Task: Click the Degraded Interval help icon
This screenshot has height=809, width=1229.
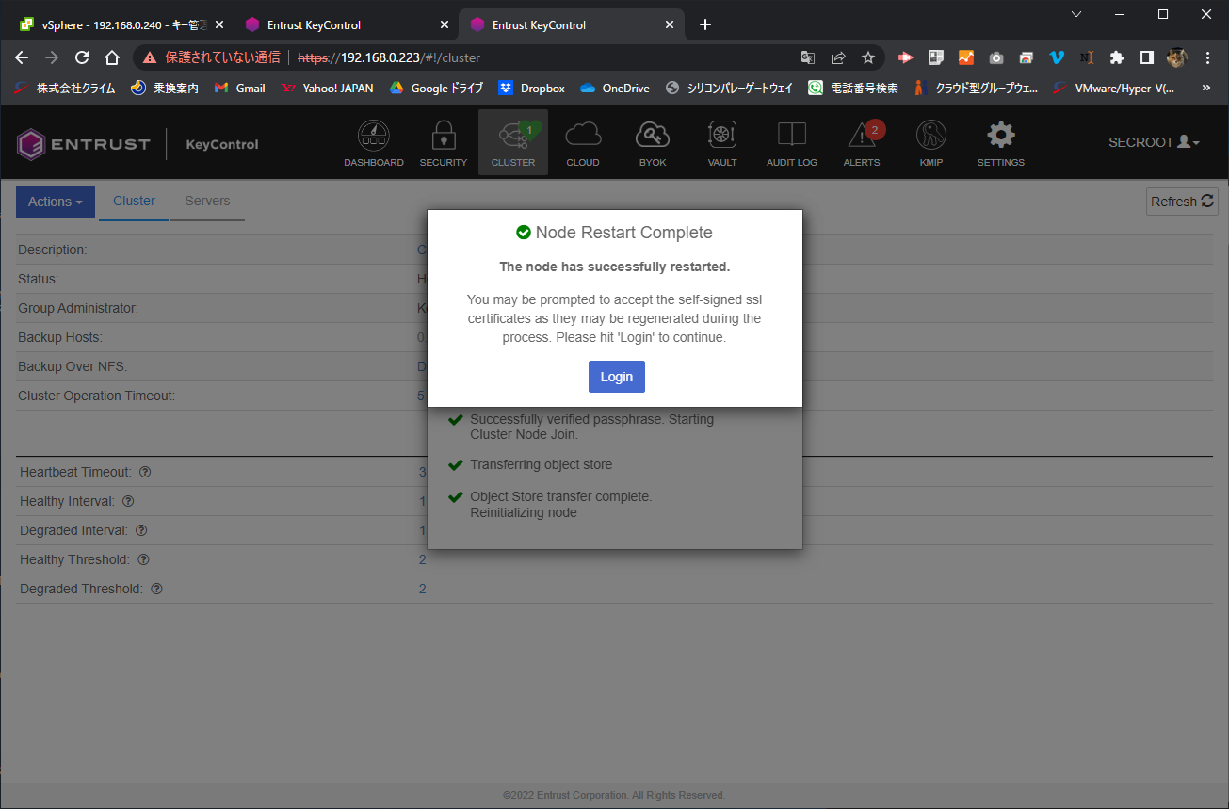Action: point(141,530)
